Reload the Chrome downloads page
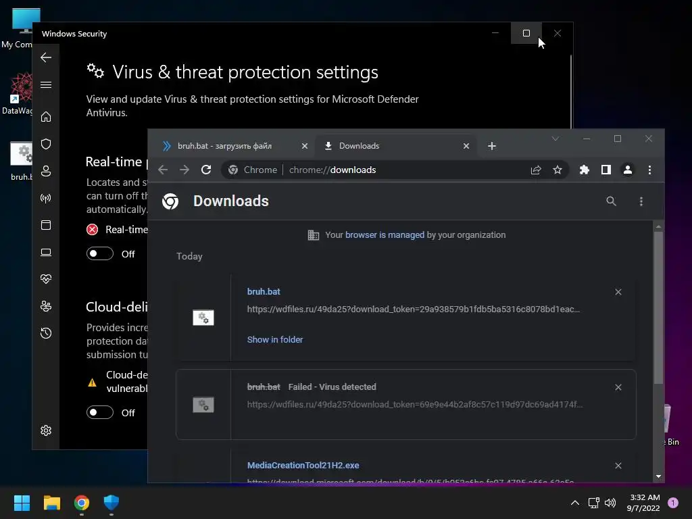 point(206,170)
